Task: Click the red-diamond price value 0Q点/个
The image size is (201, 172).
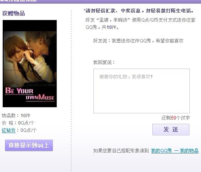Action: (x=29, y=130)
